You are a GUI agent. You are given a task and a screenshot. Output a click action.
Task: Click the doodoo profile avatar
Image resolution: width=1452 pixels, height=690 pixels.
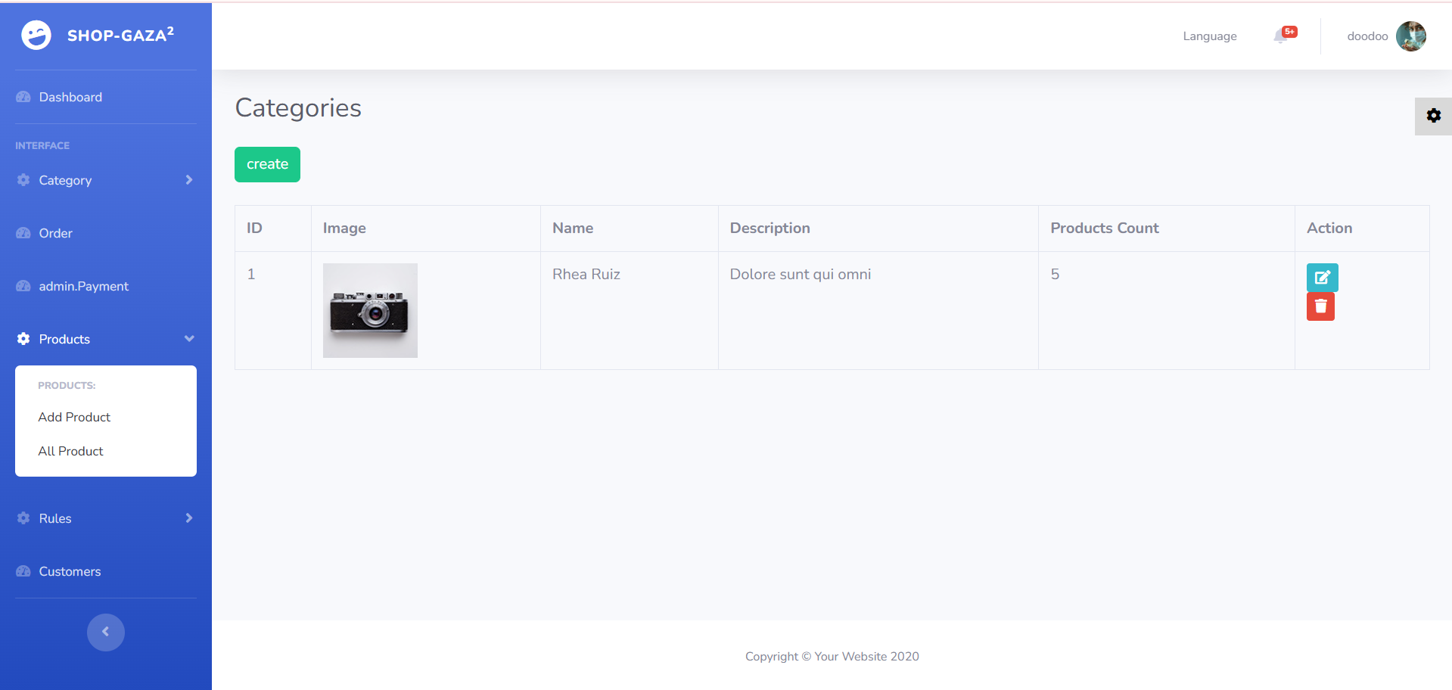point(1411,36)
